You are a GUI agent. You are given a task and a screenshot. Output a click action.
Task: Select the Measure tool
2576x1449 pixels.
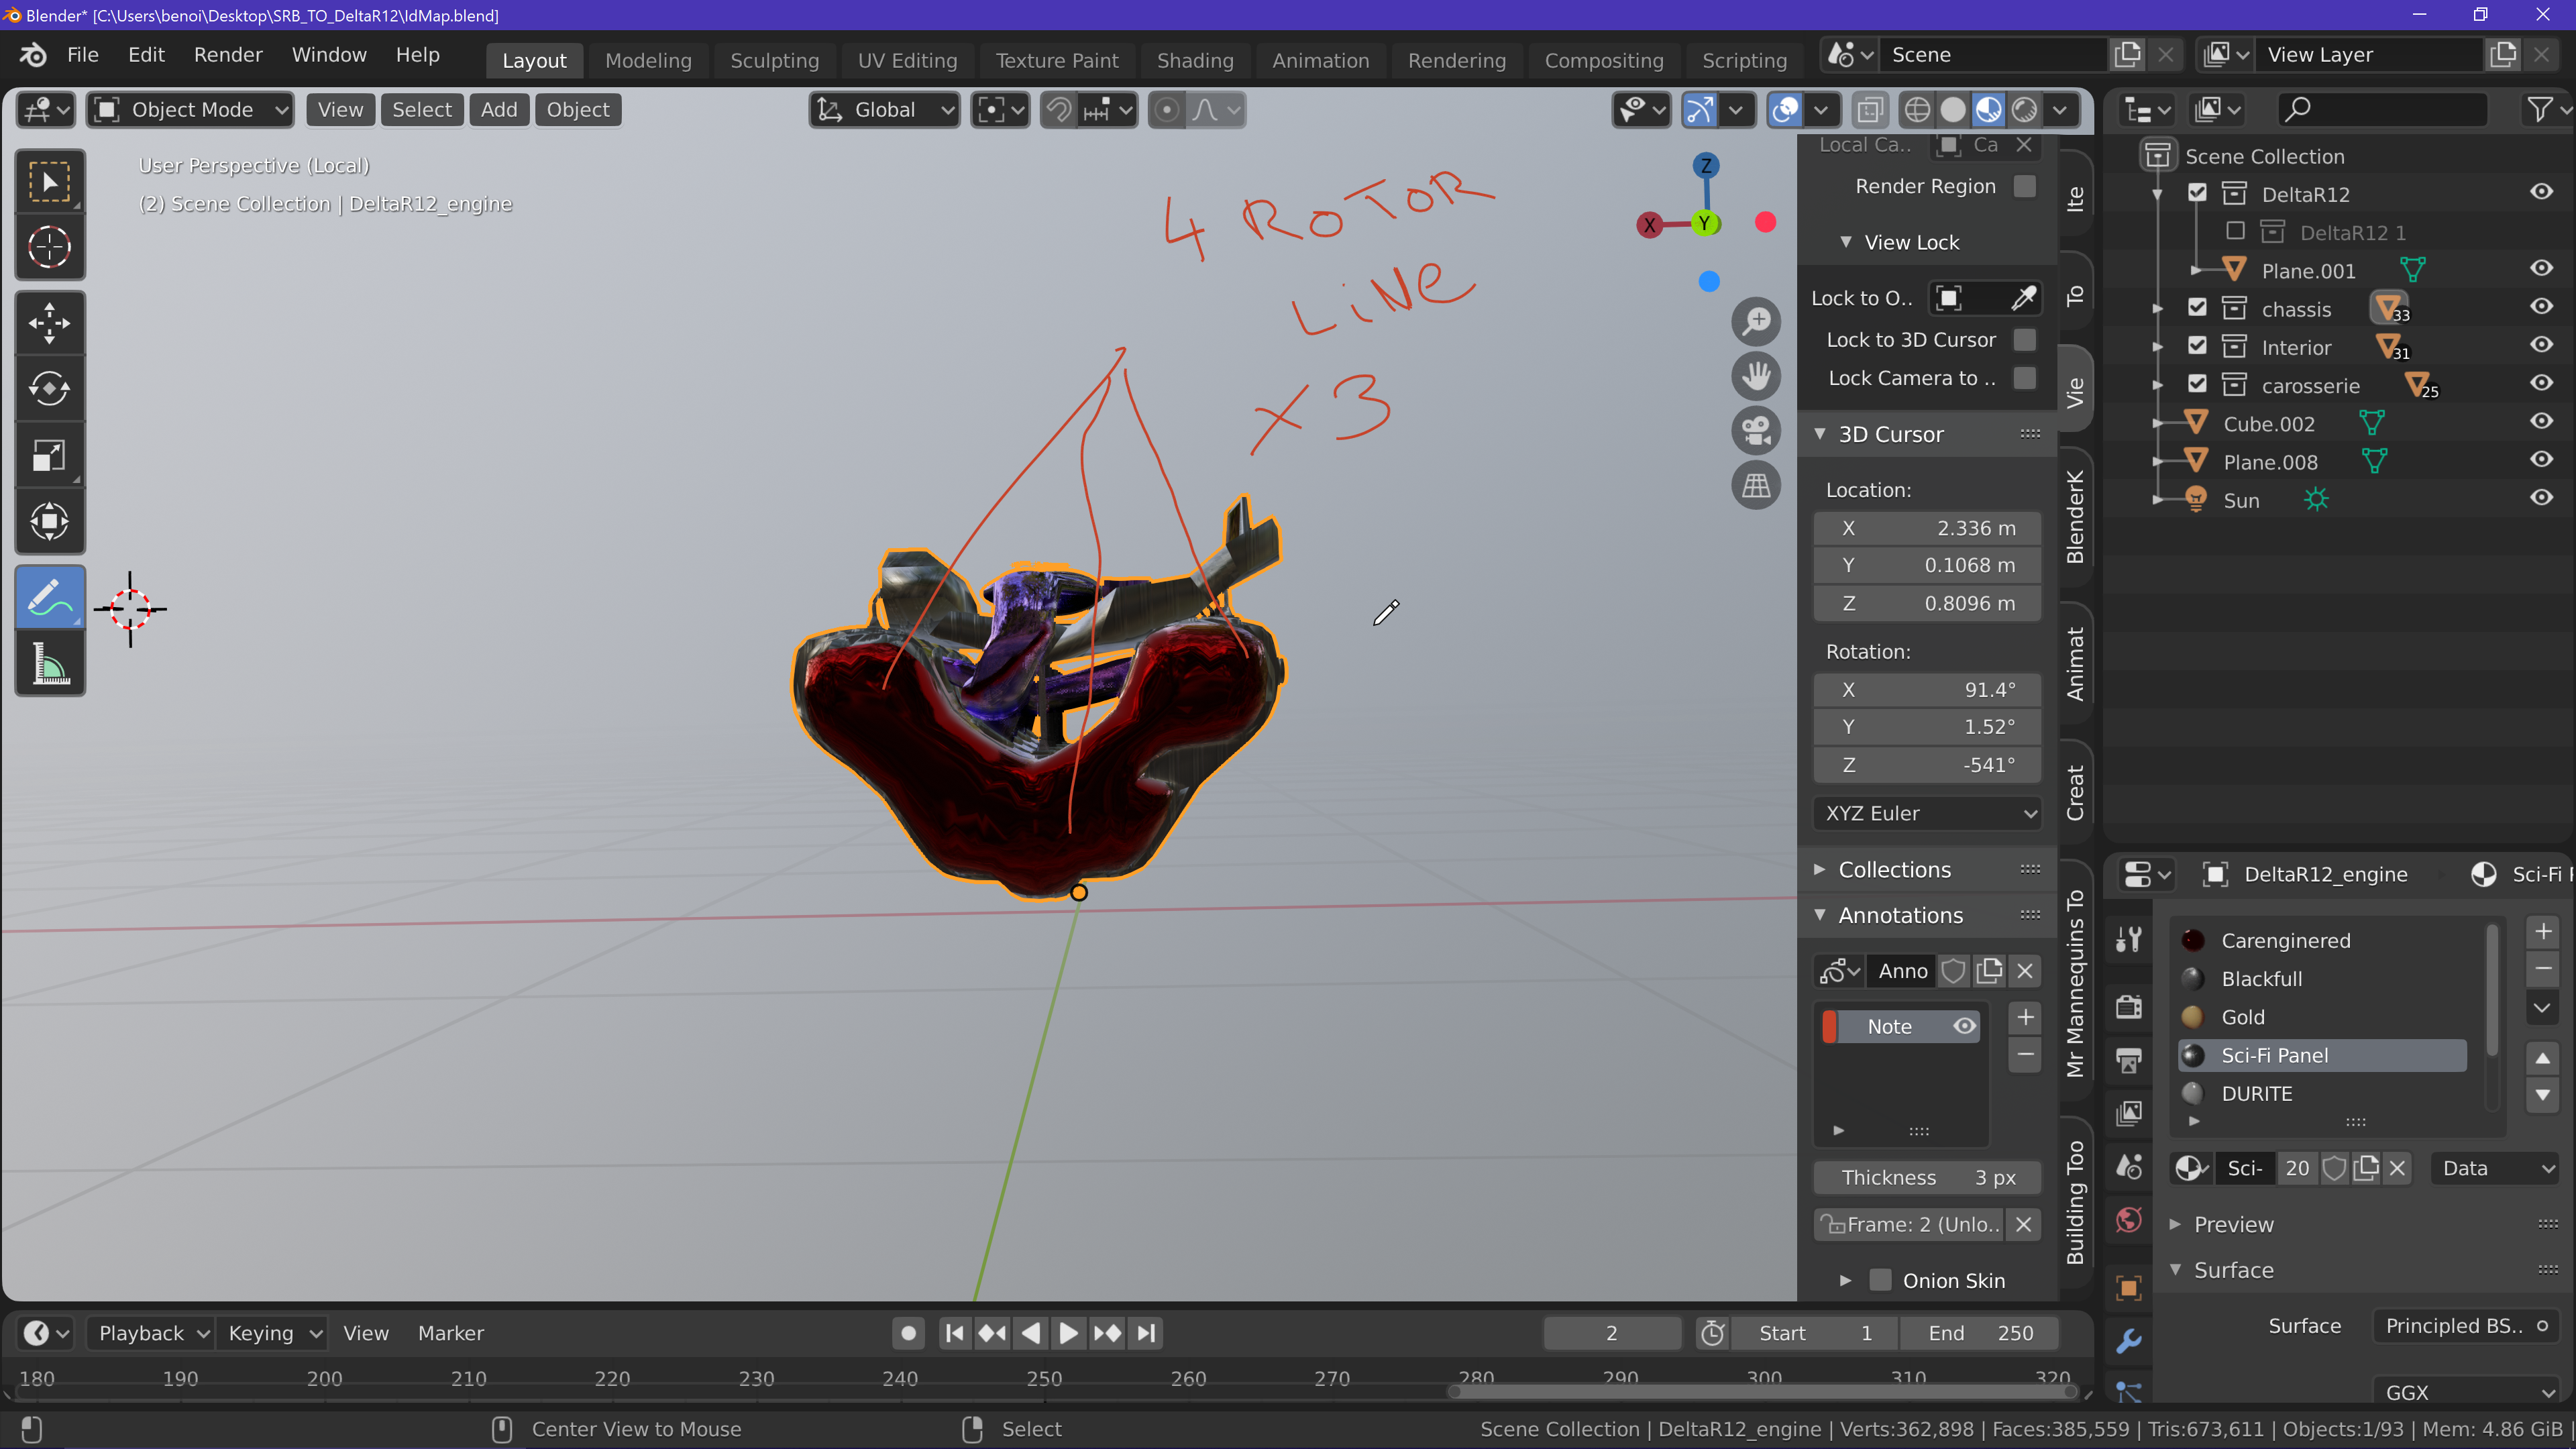[49, 664]
